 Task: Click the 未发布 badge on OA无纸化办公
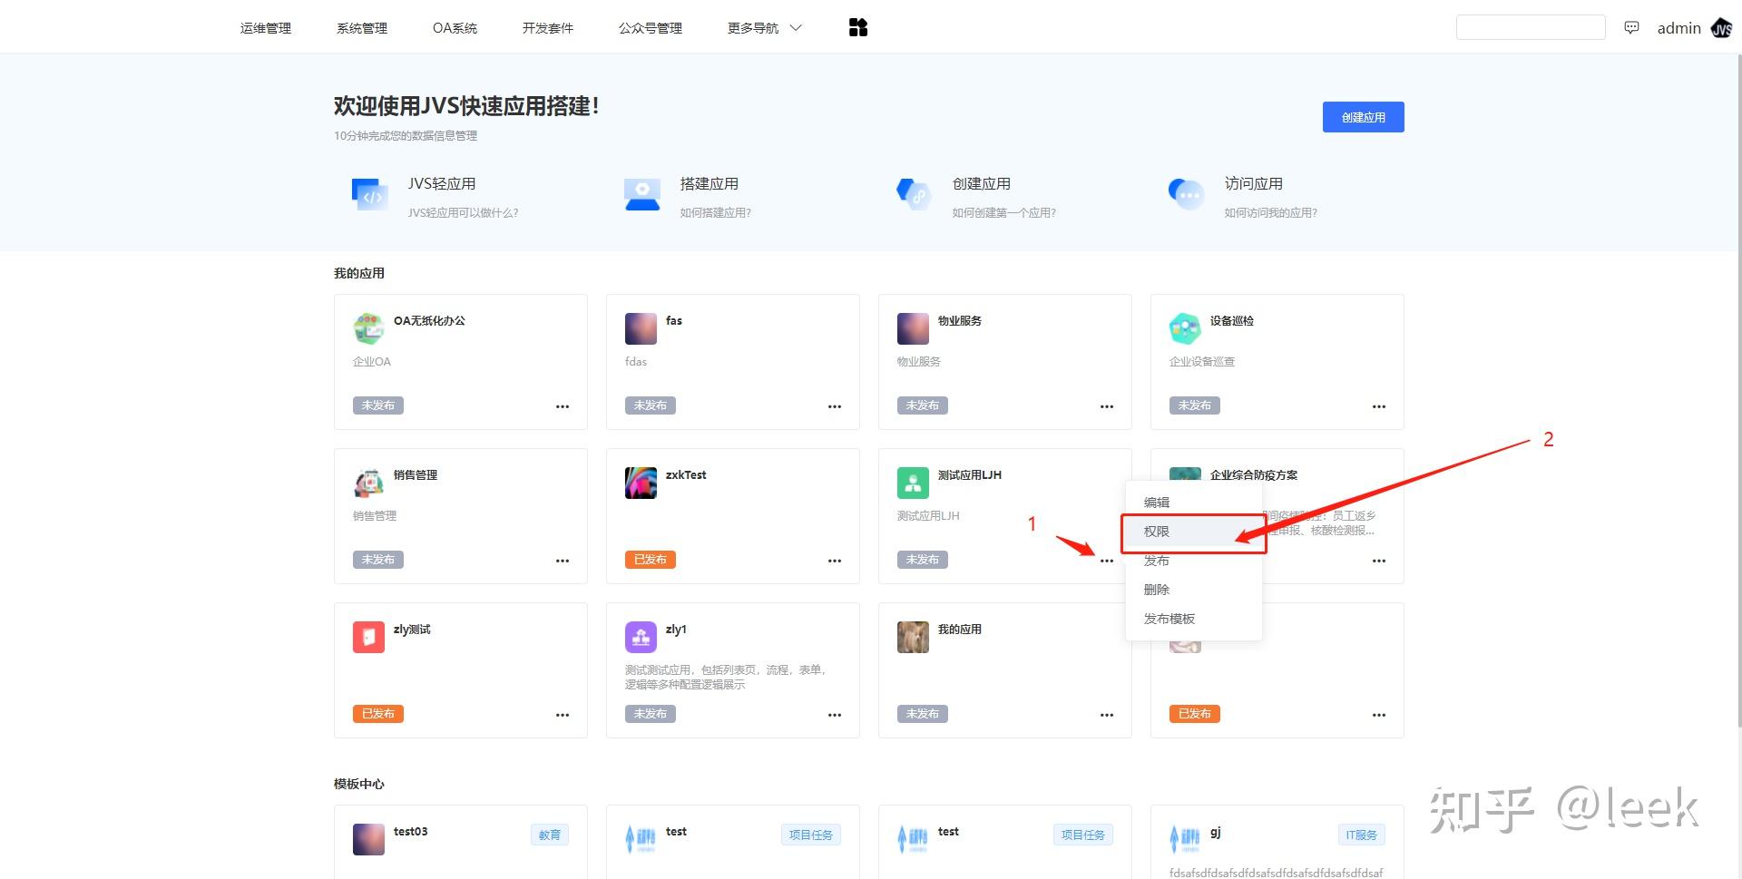point(377,405)
